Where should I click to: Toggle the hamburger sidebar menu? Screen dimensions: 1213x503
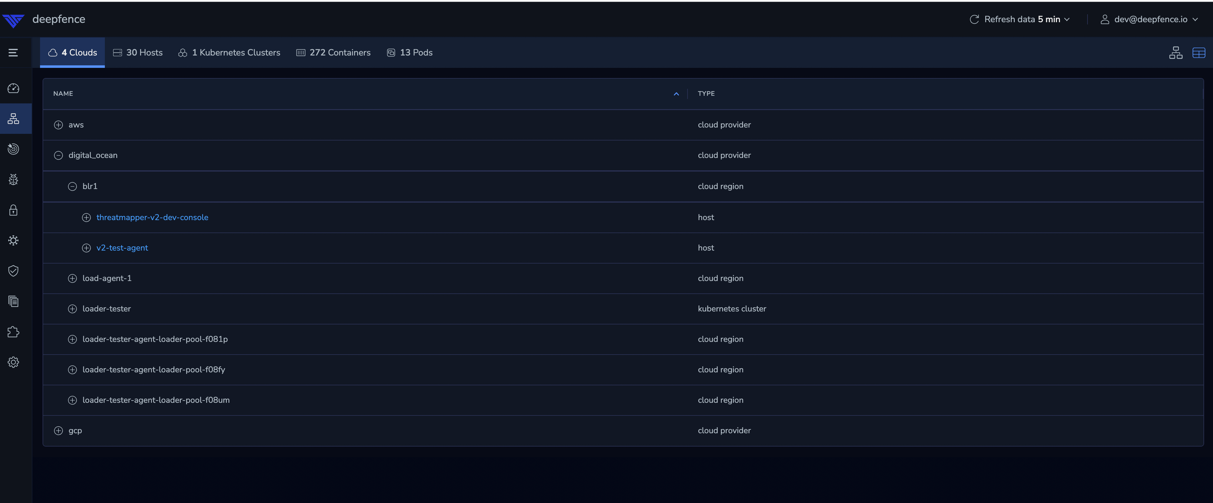point(13,53)
